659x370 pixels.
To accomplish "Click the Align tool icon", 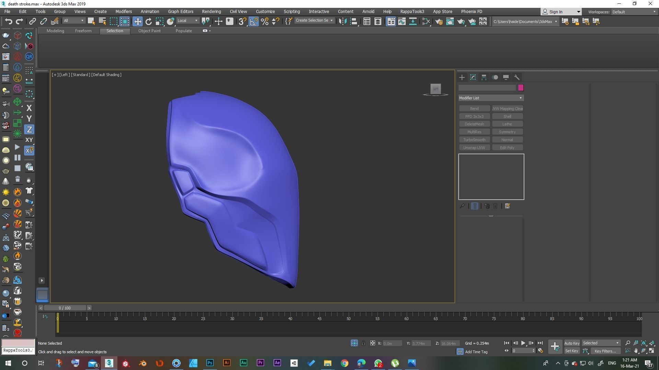I will point(354,22).
